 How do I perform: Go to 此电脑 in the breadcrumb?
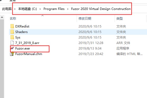pyautogui.click(x=7, y=9)
